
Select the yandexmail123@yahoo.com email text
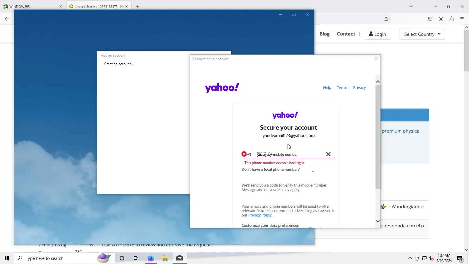point(288,136)
